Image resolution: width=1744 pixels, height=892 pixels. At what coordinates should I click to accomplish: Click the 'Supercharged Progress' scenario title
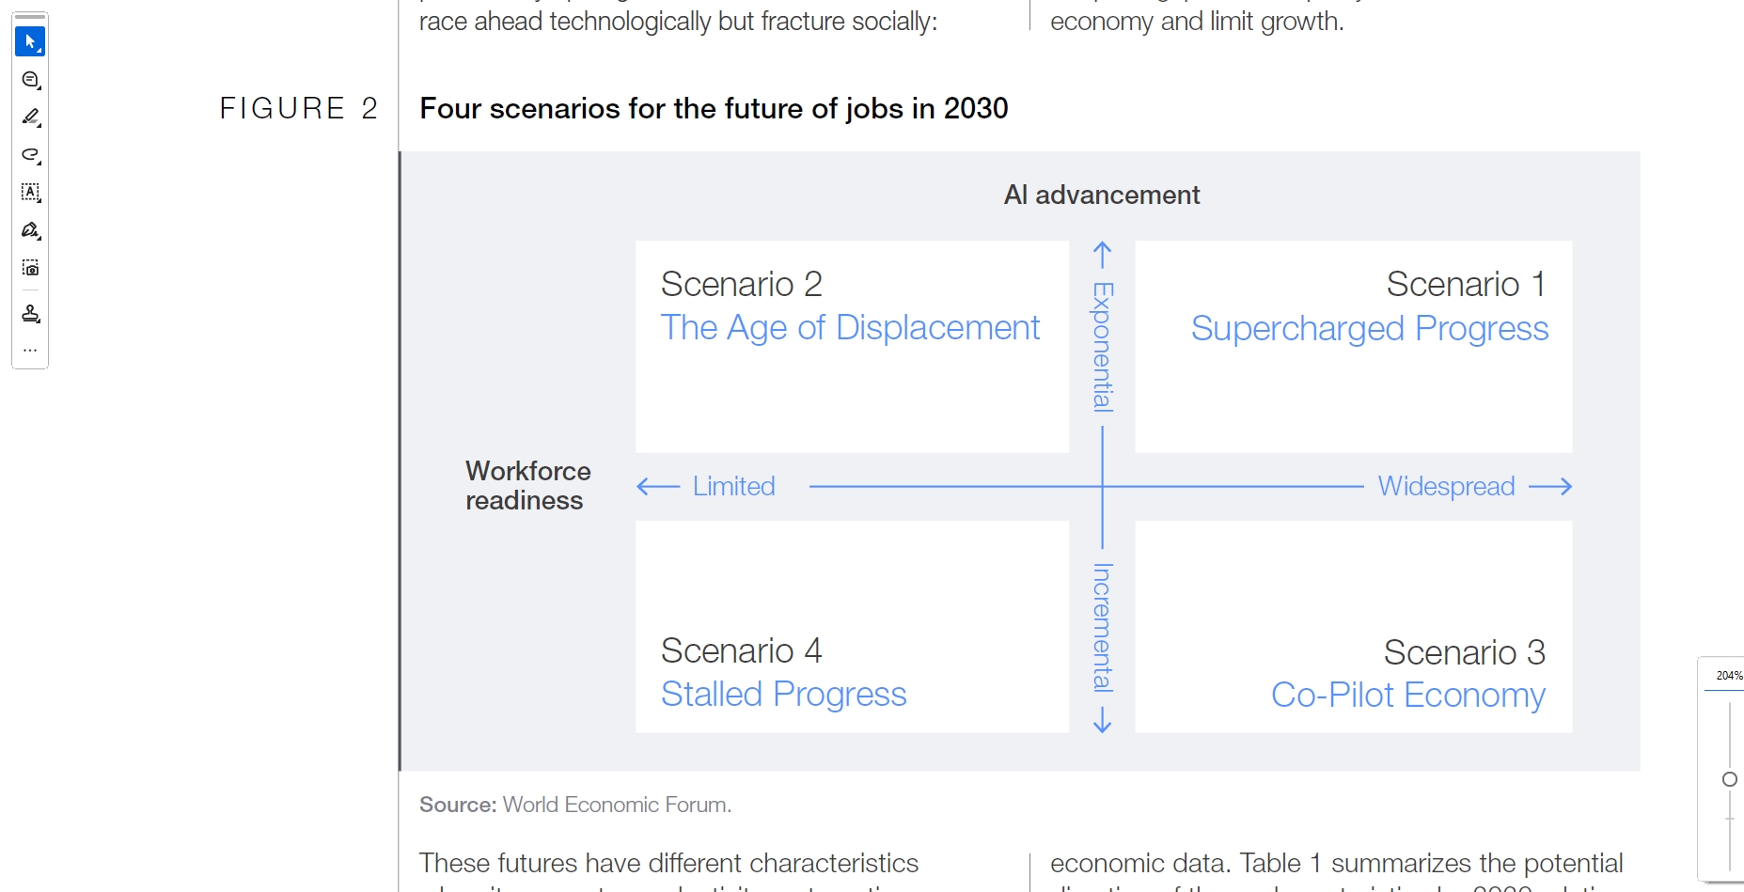pyautogui.click(x=1369, y=329)
